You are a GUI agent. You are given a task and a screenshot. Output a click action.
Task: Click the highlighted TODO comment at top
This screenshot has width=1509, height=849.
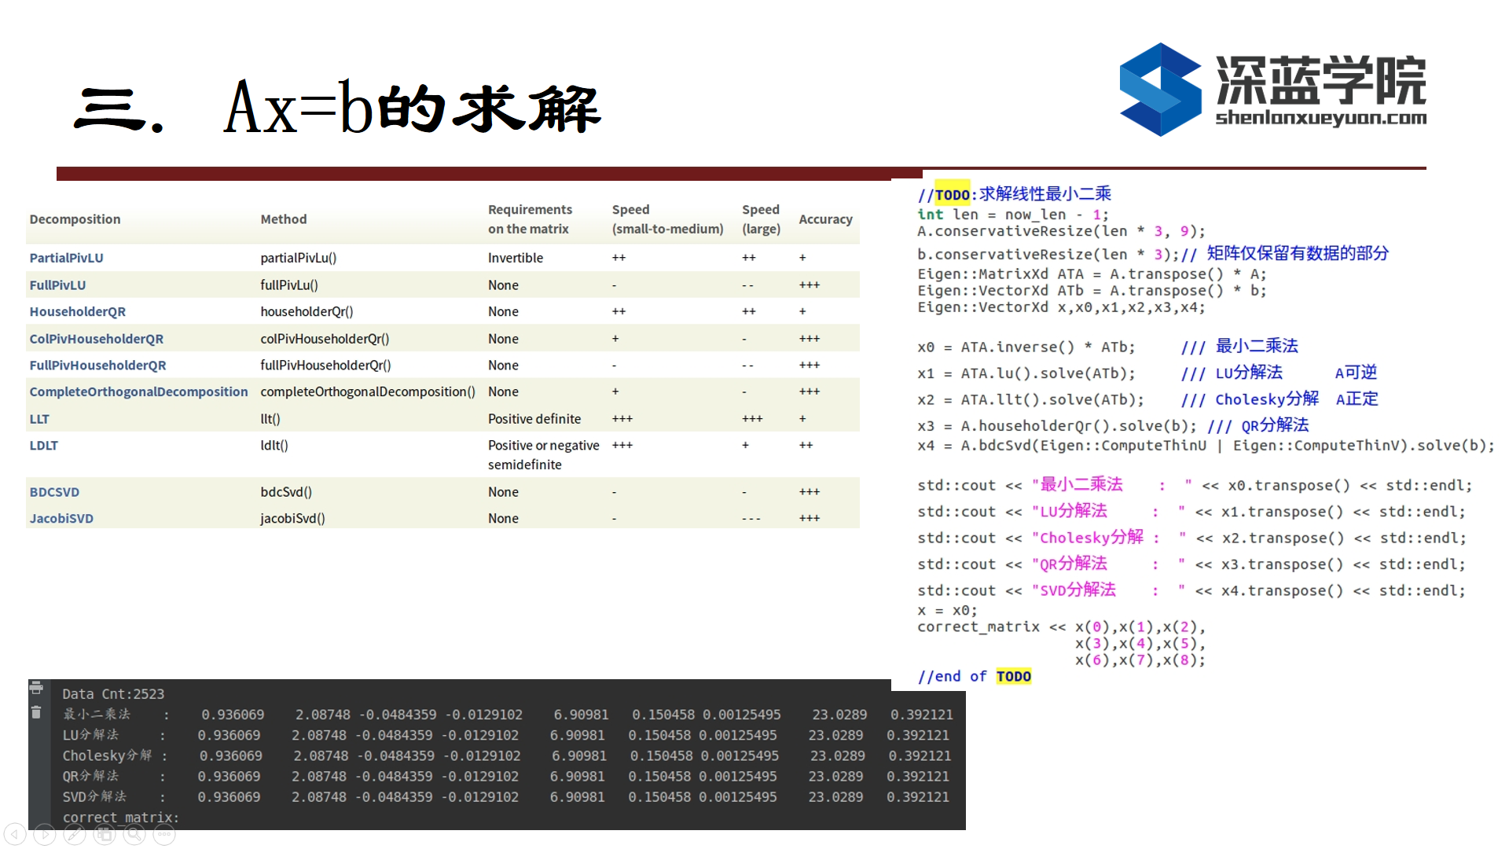pyautogui.click(x=952, y=195)
